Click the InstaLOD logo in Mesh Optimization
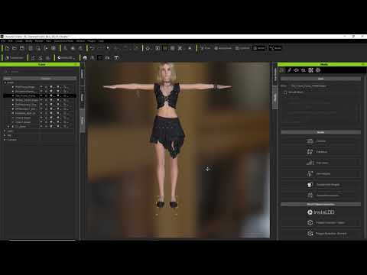This screenshot has width=367, height=275. (321, 212)
